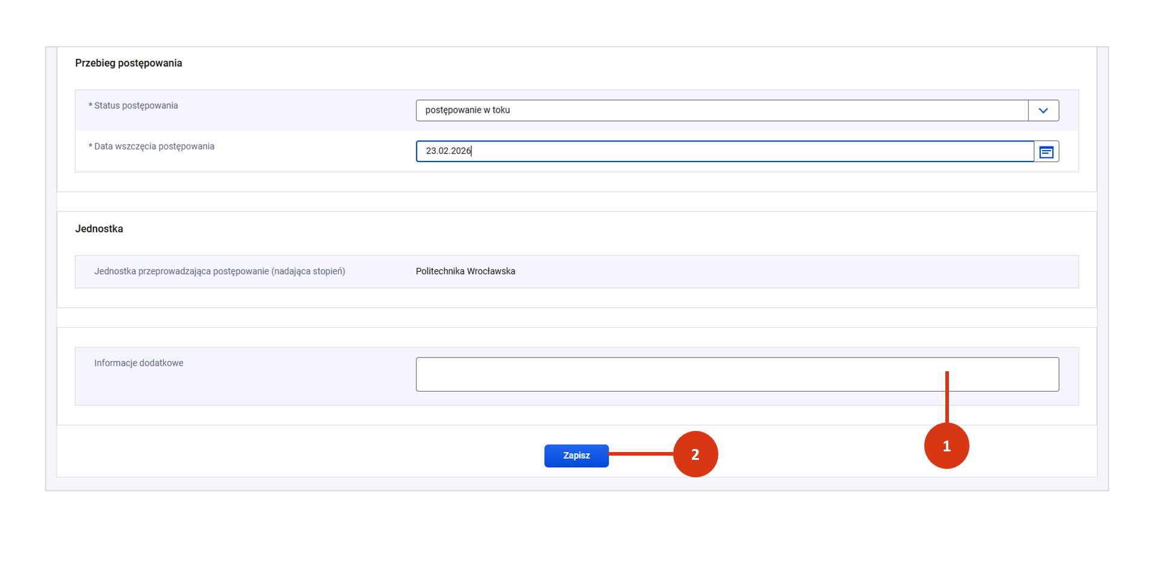The height and width of the screenshot is (581, 1156).
Task: Click the 'postępowanie w toku' combo box
Action: tap(721, 111)
